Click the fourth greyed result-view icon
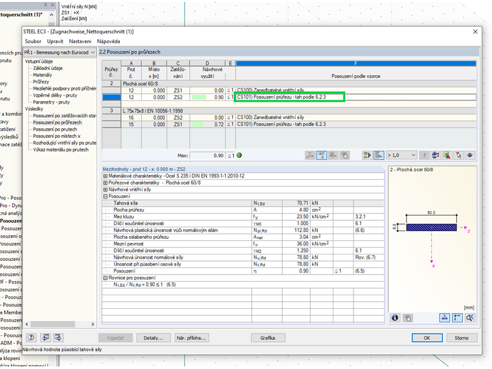 pos(344,155)
